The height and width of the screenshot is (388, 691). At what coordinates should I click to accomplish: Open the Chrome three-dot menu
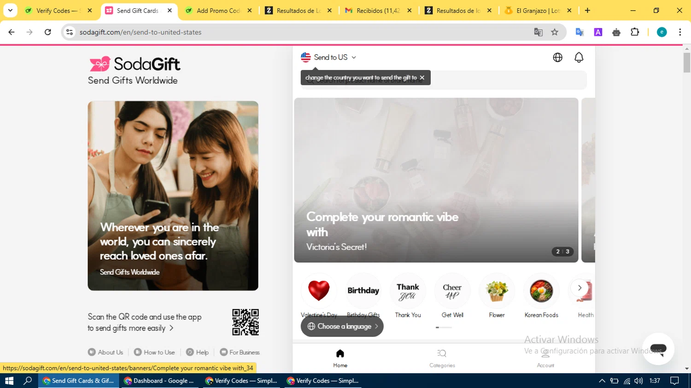(680, 32)
